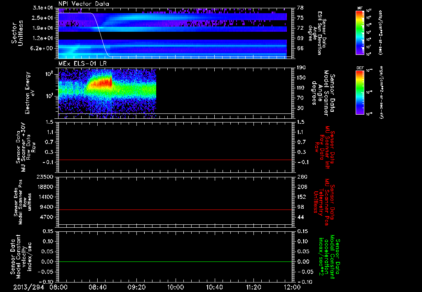422x292 pixels.
Task: Select the 'NPI Vector Data' panel title
Action: (84, 4)
